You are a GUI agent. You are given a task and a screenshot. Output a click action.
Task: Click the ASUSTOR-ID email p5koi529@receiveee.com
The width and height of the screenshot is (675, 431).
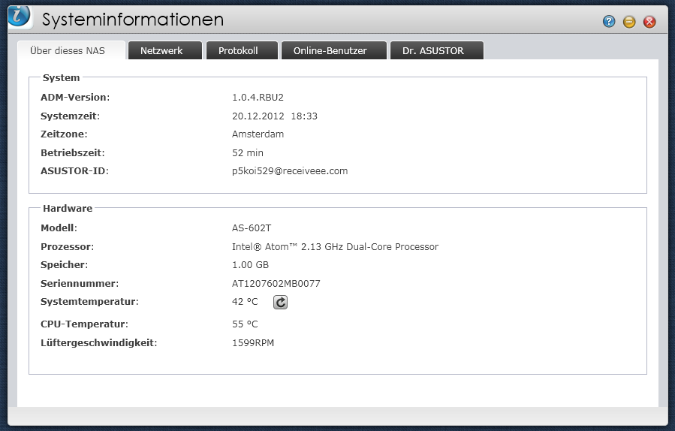290,171
